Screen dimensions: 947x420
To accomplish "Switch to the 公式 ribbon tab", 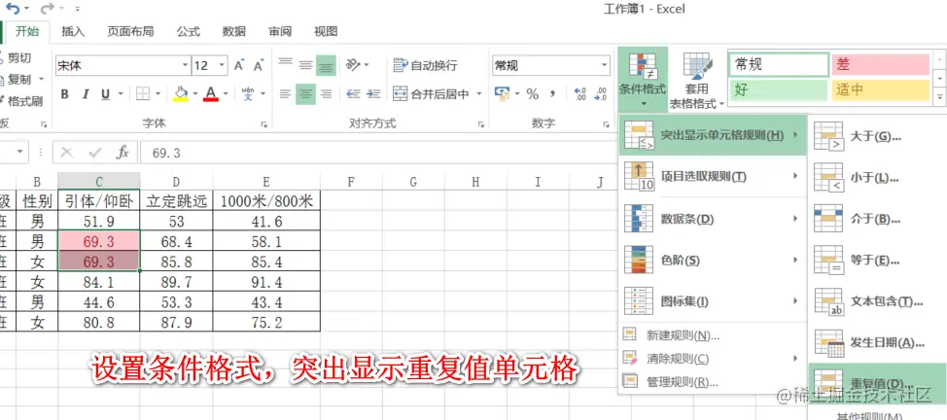I will (188, 31).
